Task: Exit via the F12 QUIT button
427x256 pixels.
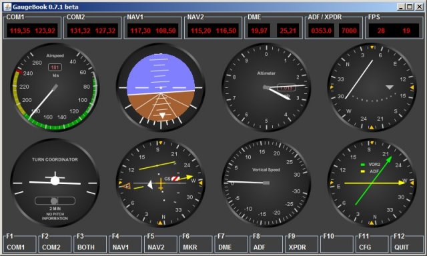Action: (x=407, y=244)
